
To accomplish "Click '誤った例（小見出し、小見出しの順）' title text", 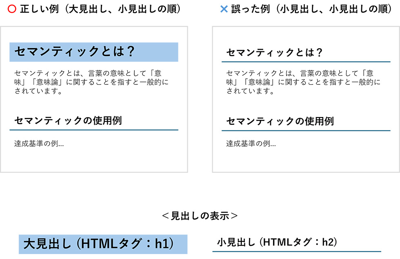I will click(311, 9).
